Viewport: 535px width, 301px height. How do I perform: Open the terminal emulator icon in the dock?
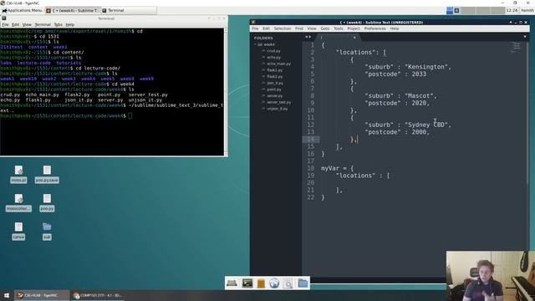coord(247,283)
